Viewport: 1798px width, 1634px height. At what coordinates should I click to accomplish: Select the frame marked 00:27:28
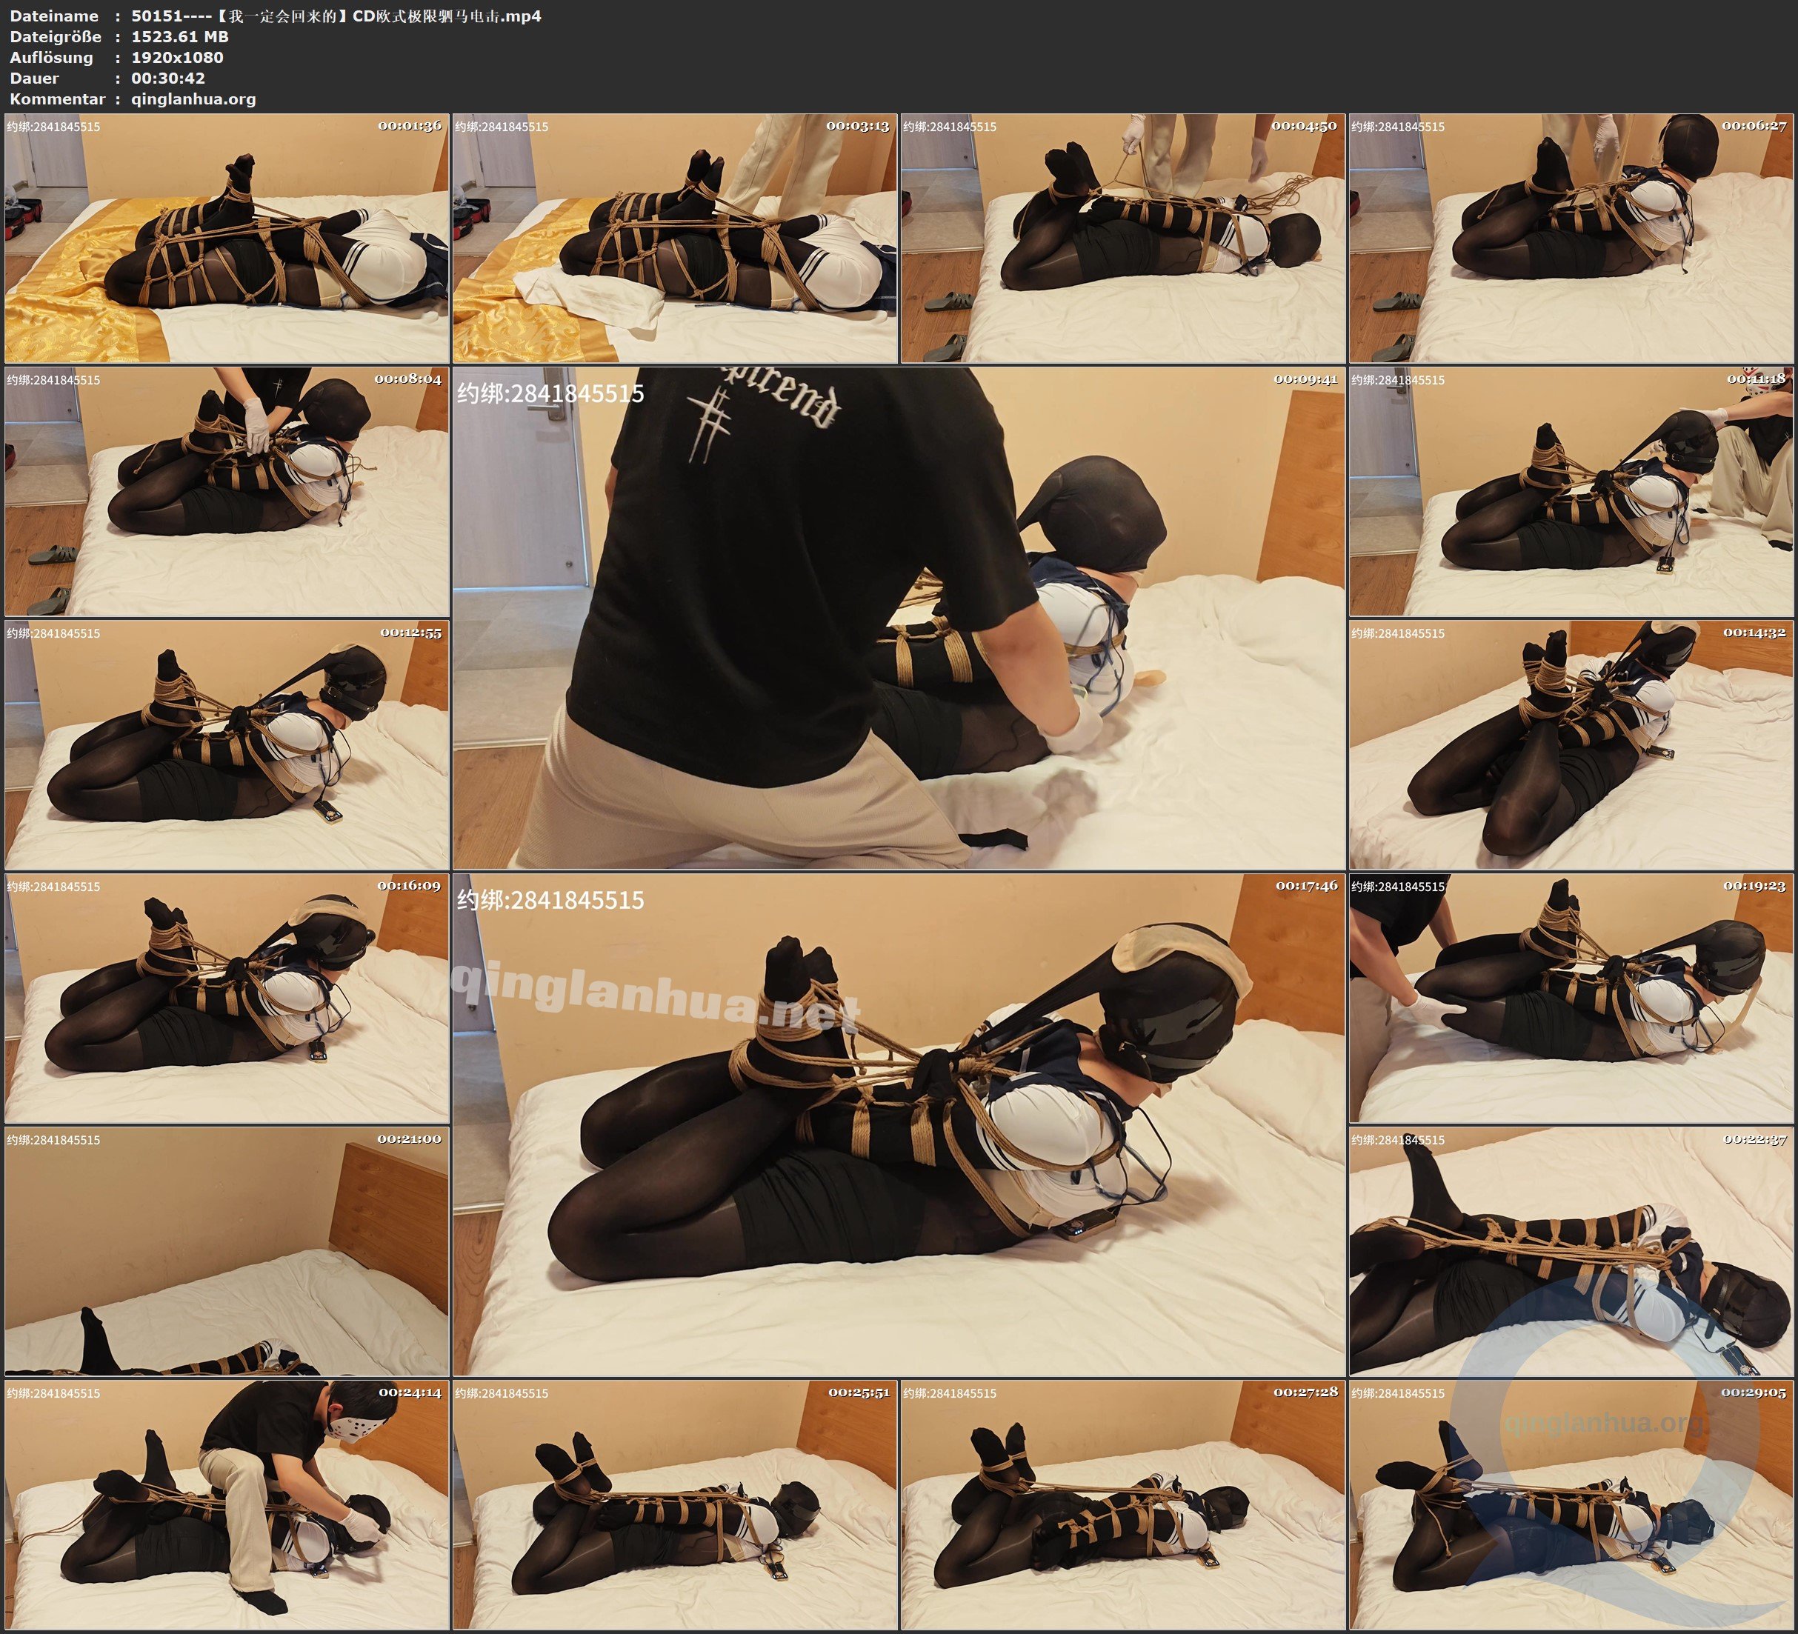1123,1504
